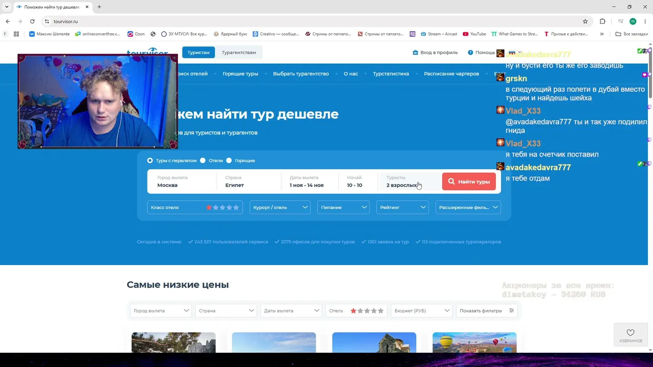Open the media control icon in Chrome toolbar
The image size is (653, 367).
[620, 21]
